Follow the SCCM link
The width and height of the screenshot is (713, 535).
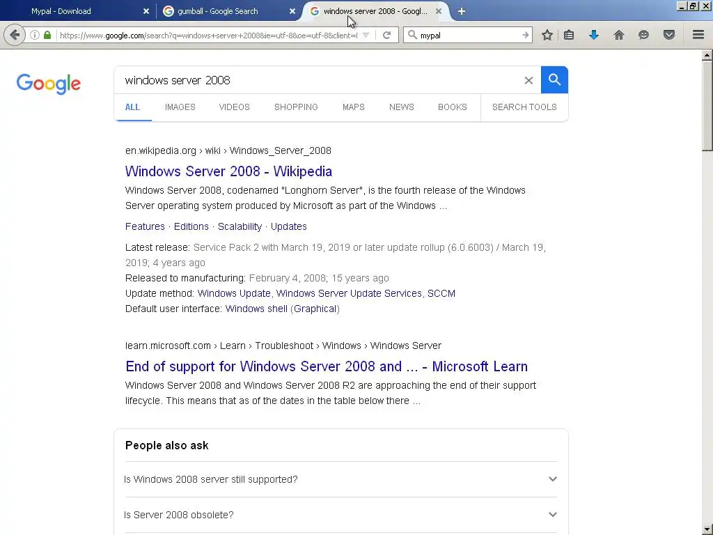(x=441, y=293)
